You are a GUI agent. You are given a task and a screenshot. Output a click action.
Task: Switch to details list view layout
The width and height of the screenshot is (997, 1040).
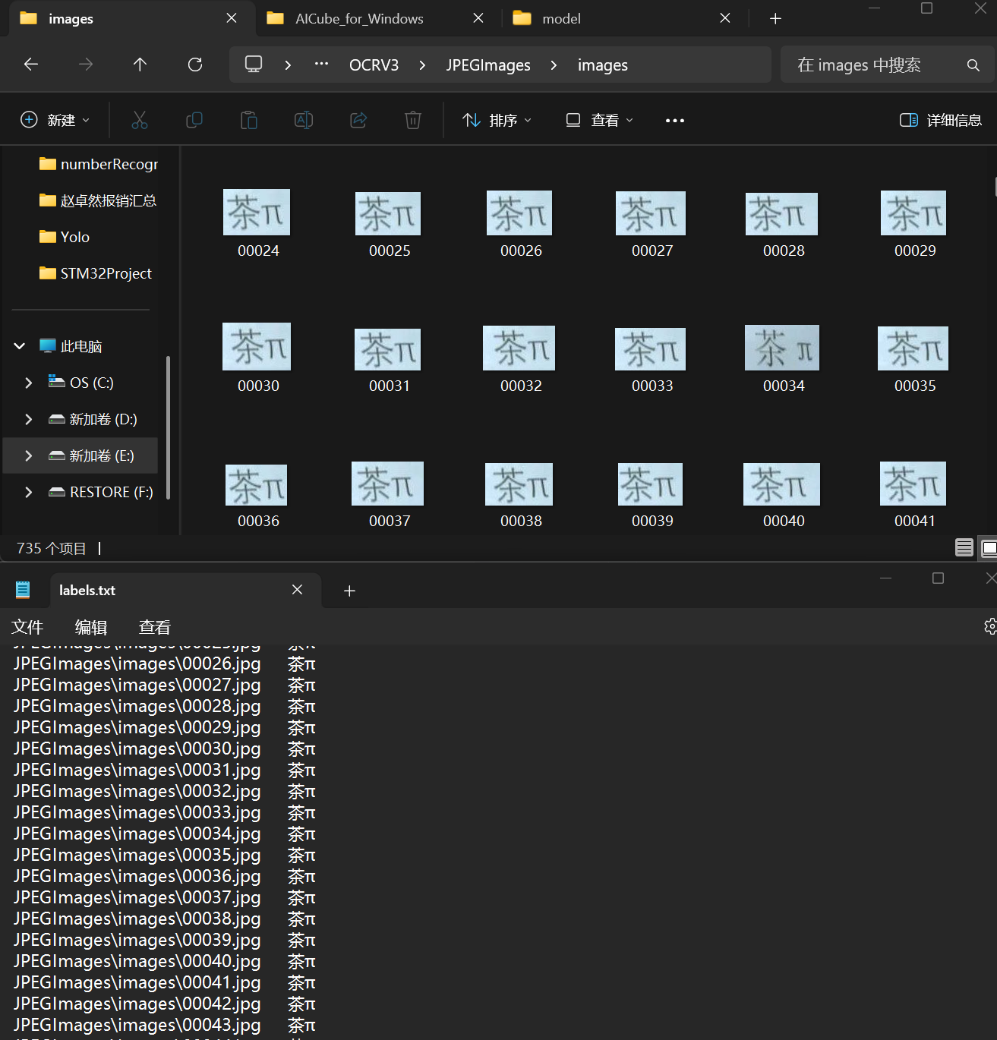click(x=964, y=547)
